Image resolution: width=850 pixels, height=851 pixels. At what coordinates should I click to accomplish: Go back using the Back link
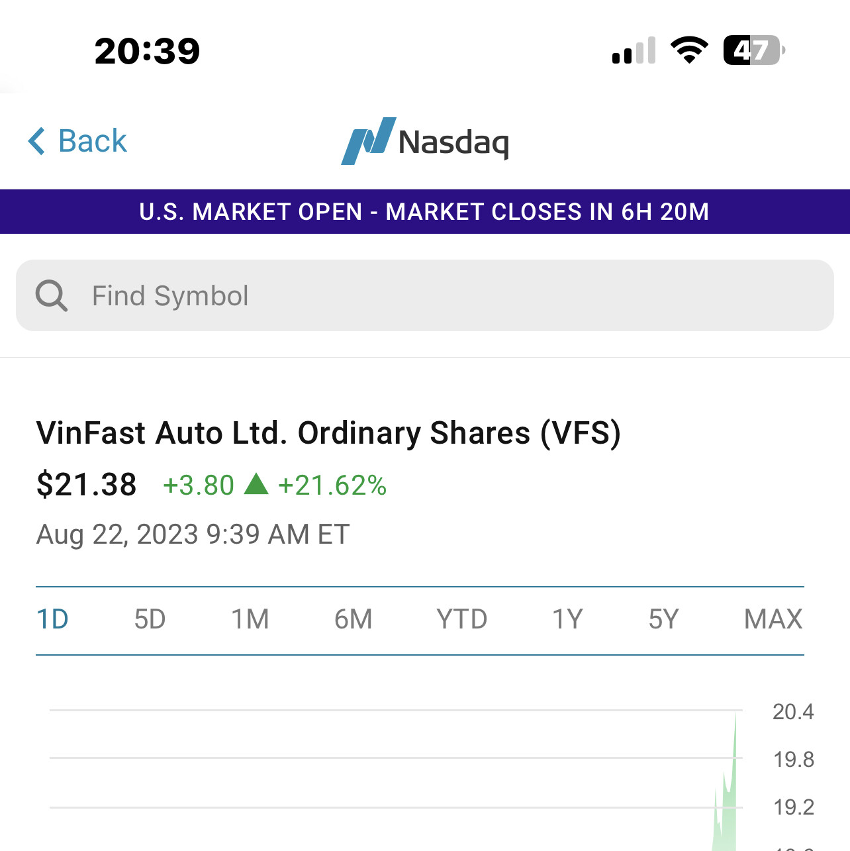click(x=92, y=141)
